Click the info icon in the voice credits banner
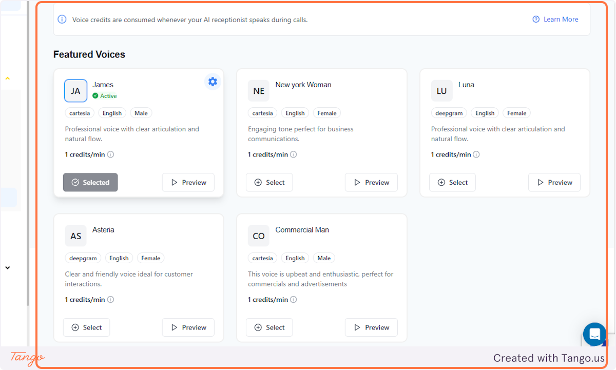616x370 pixels. (x=62, y=19)
